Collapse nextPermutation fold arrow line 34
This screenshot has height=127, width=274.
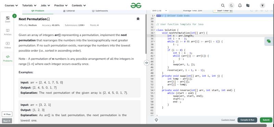click(154, 33)
